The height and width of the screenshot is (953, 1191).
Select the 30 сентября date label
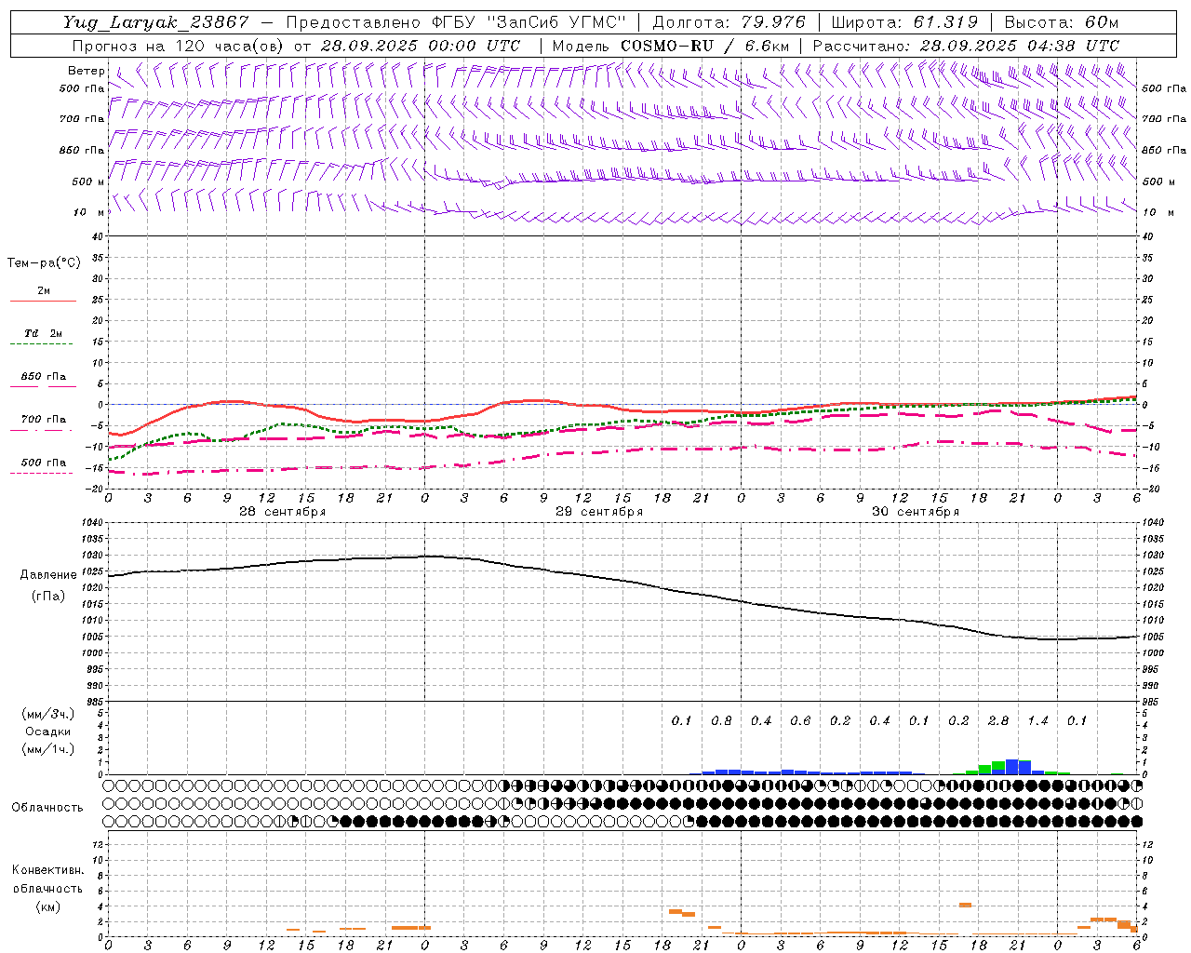pos(915,512)
